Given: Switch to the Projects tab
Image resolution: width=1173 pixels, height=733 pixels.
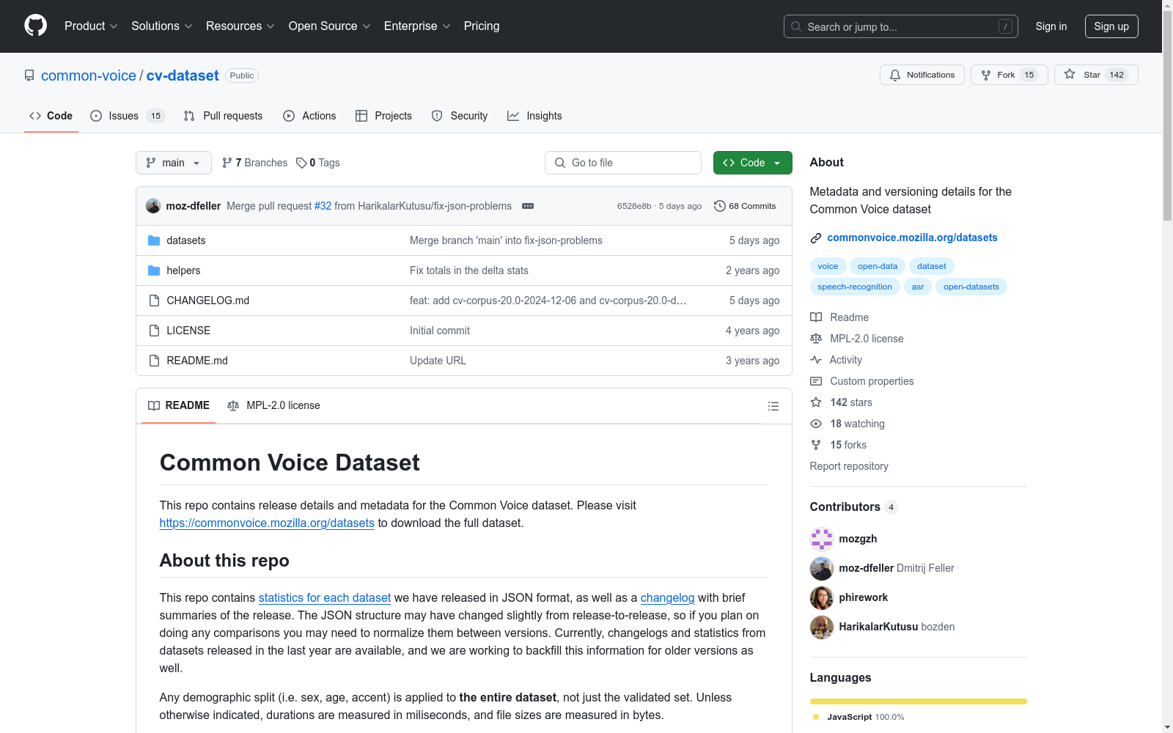Looking at the screenshot, I should (383, 116).
